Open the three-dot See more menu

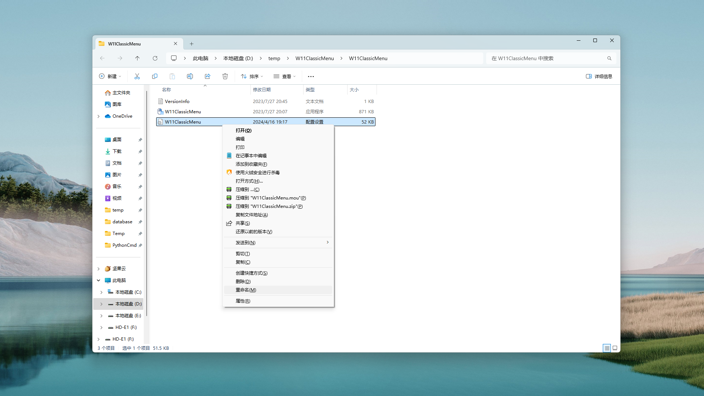(311, 76)
